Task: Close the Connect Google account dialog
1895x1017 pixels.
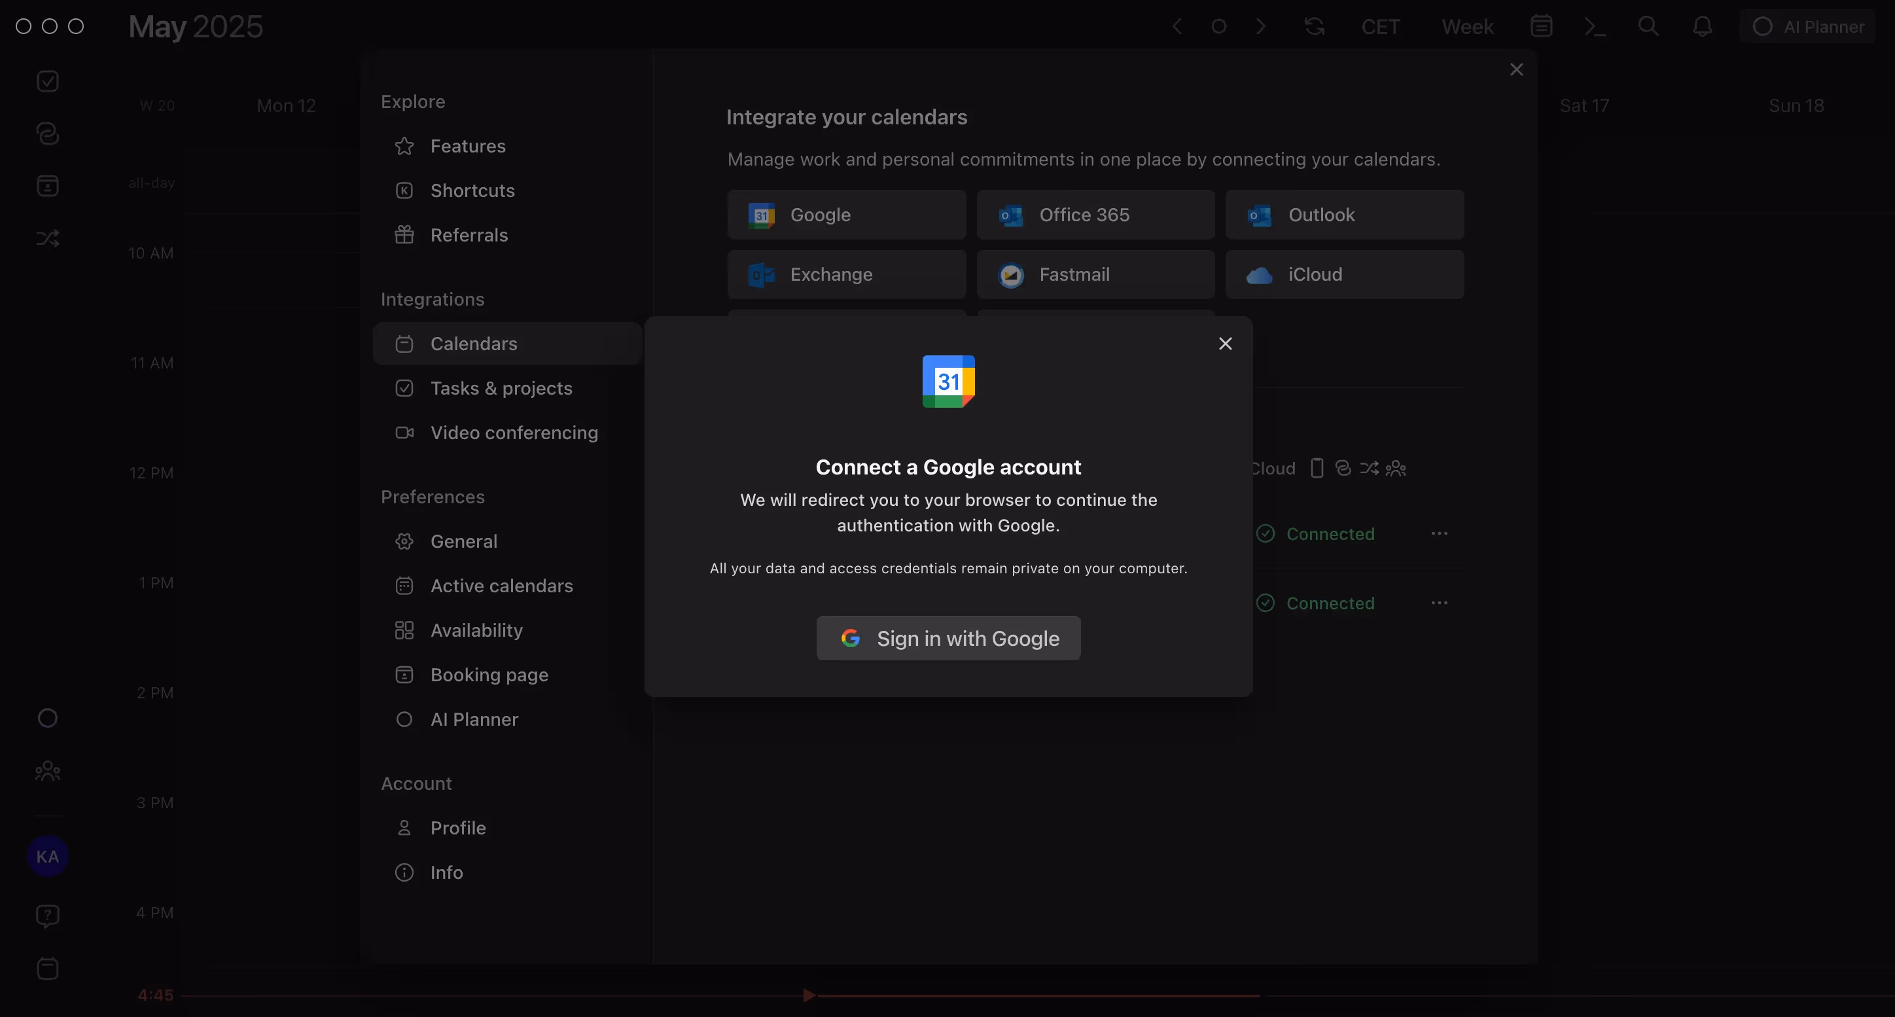Action: (x=1225, y=344)
